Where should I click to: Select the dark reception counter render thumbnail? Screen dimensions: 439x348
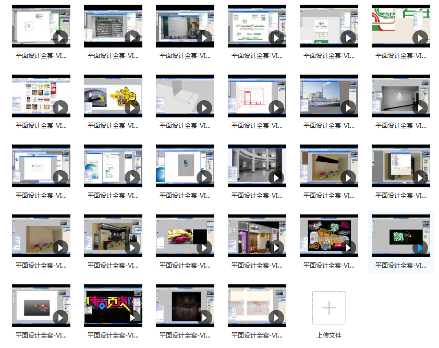click(113, 236)
